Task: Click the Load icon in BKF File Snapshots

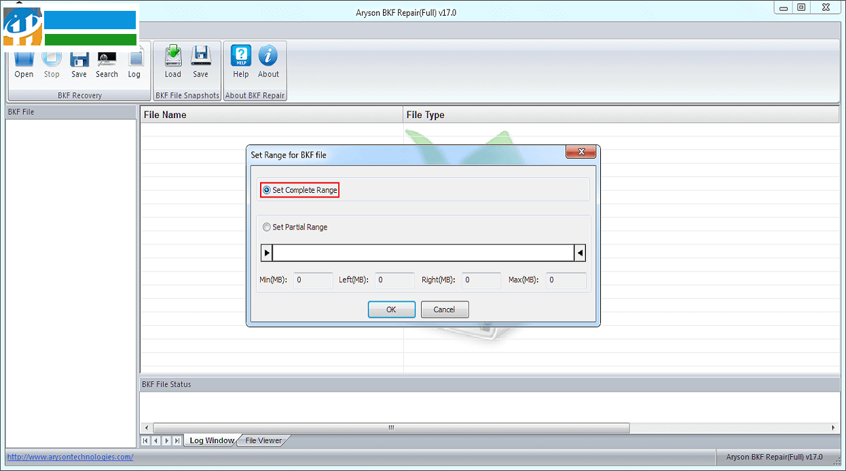Action: click(x=172, y=61)
